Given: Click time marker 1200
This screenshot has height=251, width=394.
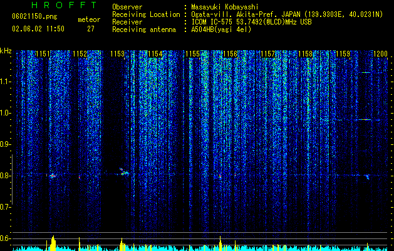Looking at the screenshot, I should [x=380, y=54].
